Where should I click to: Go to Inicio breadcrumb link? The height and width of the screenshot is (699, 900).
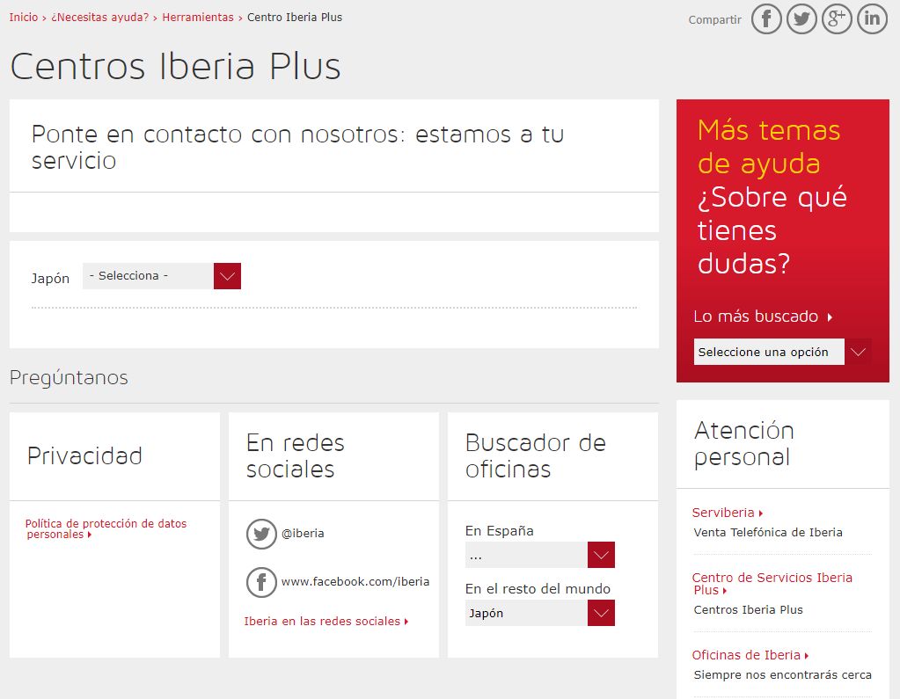(24, 18)
